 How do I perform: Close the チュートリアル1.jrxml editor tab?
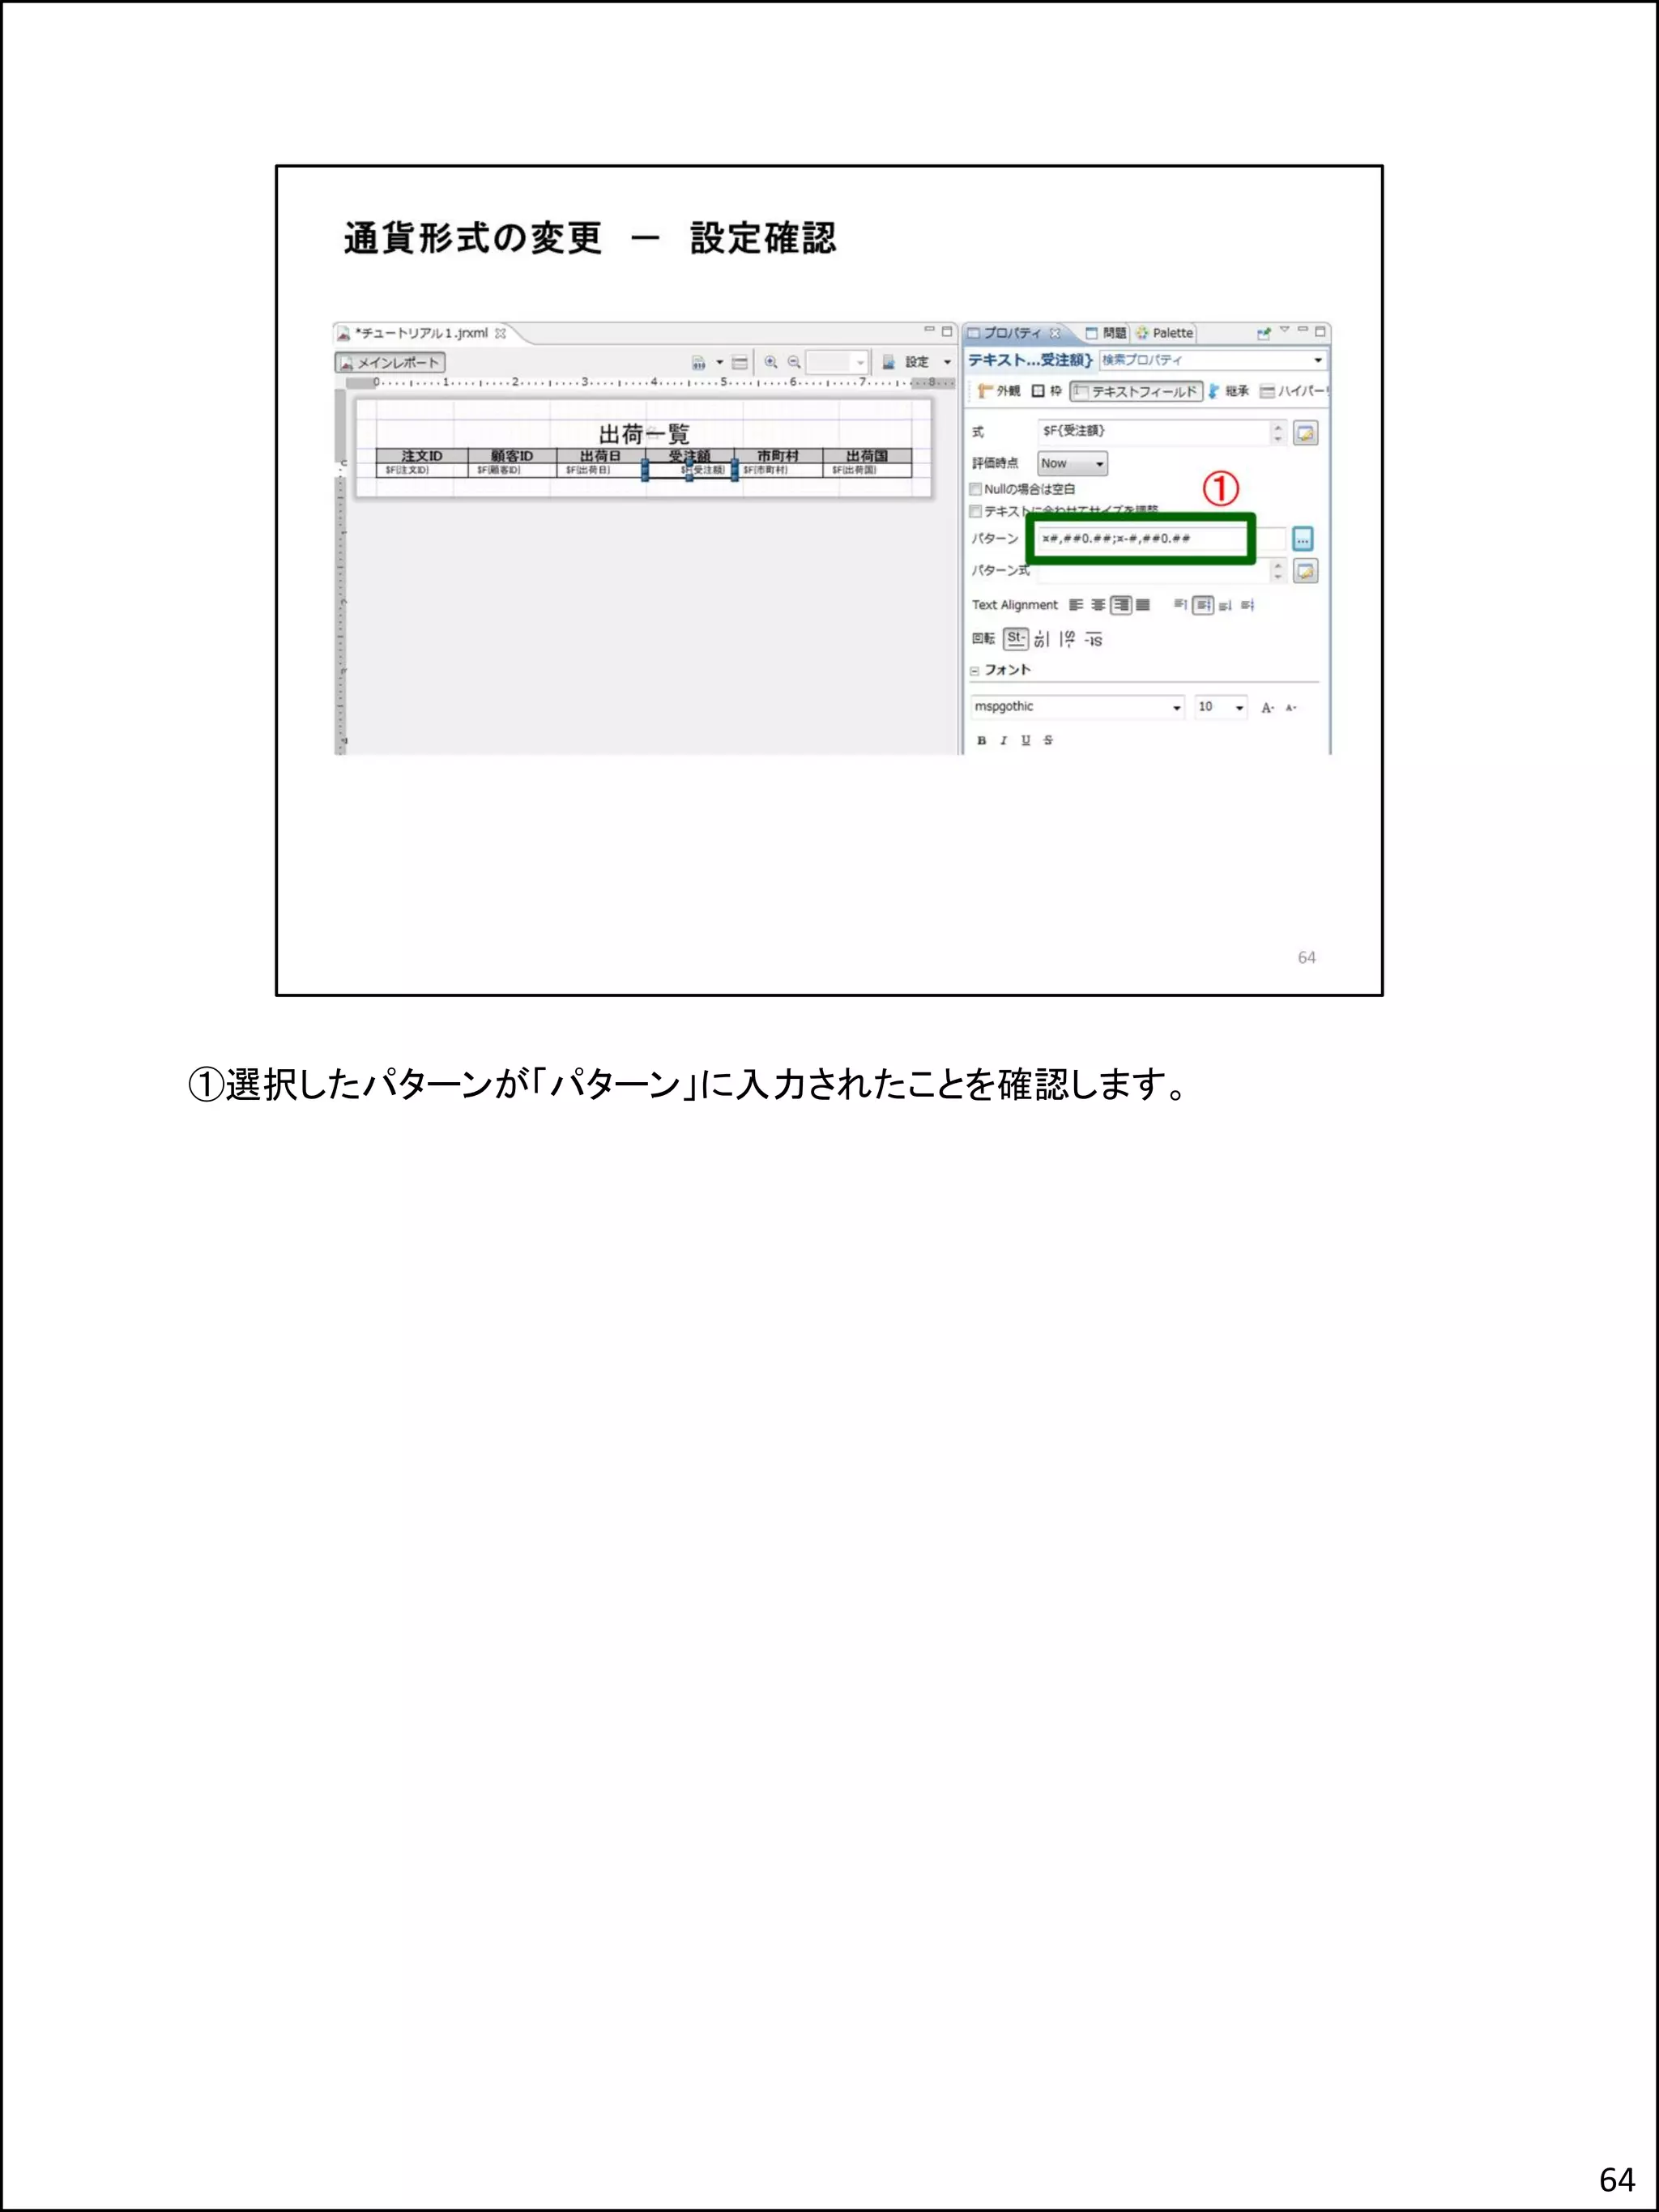[501, 334]
